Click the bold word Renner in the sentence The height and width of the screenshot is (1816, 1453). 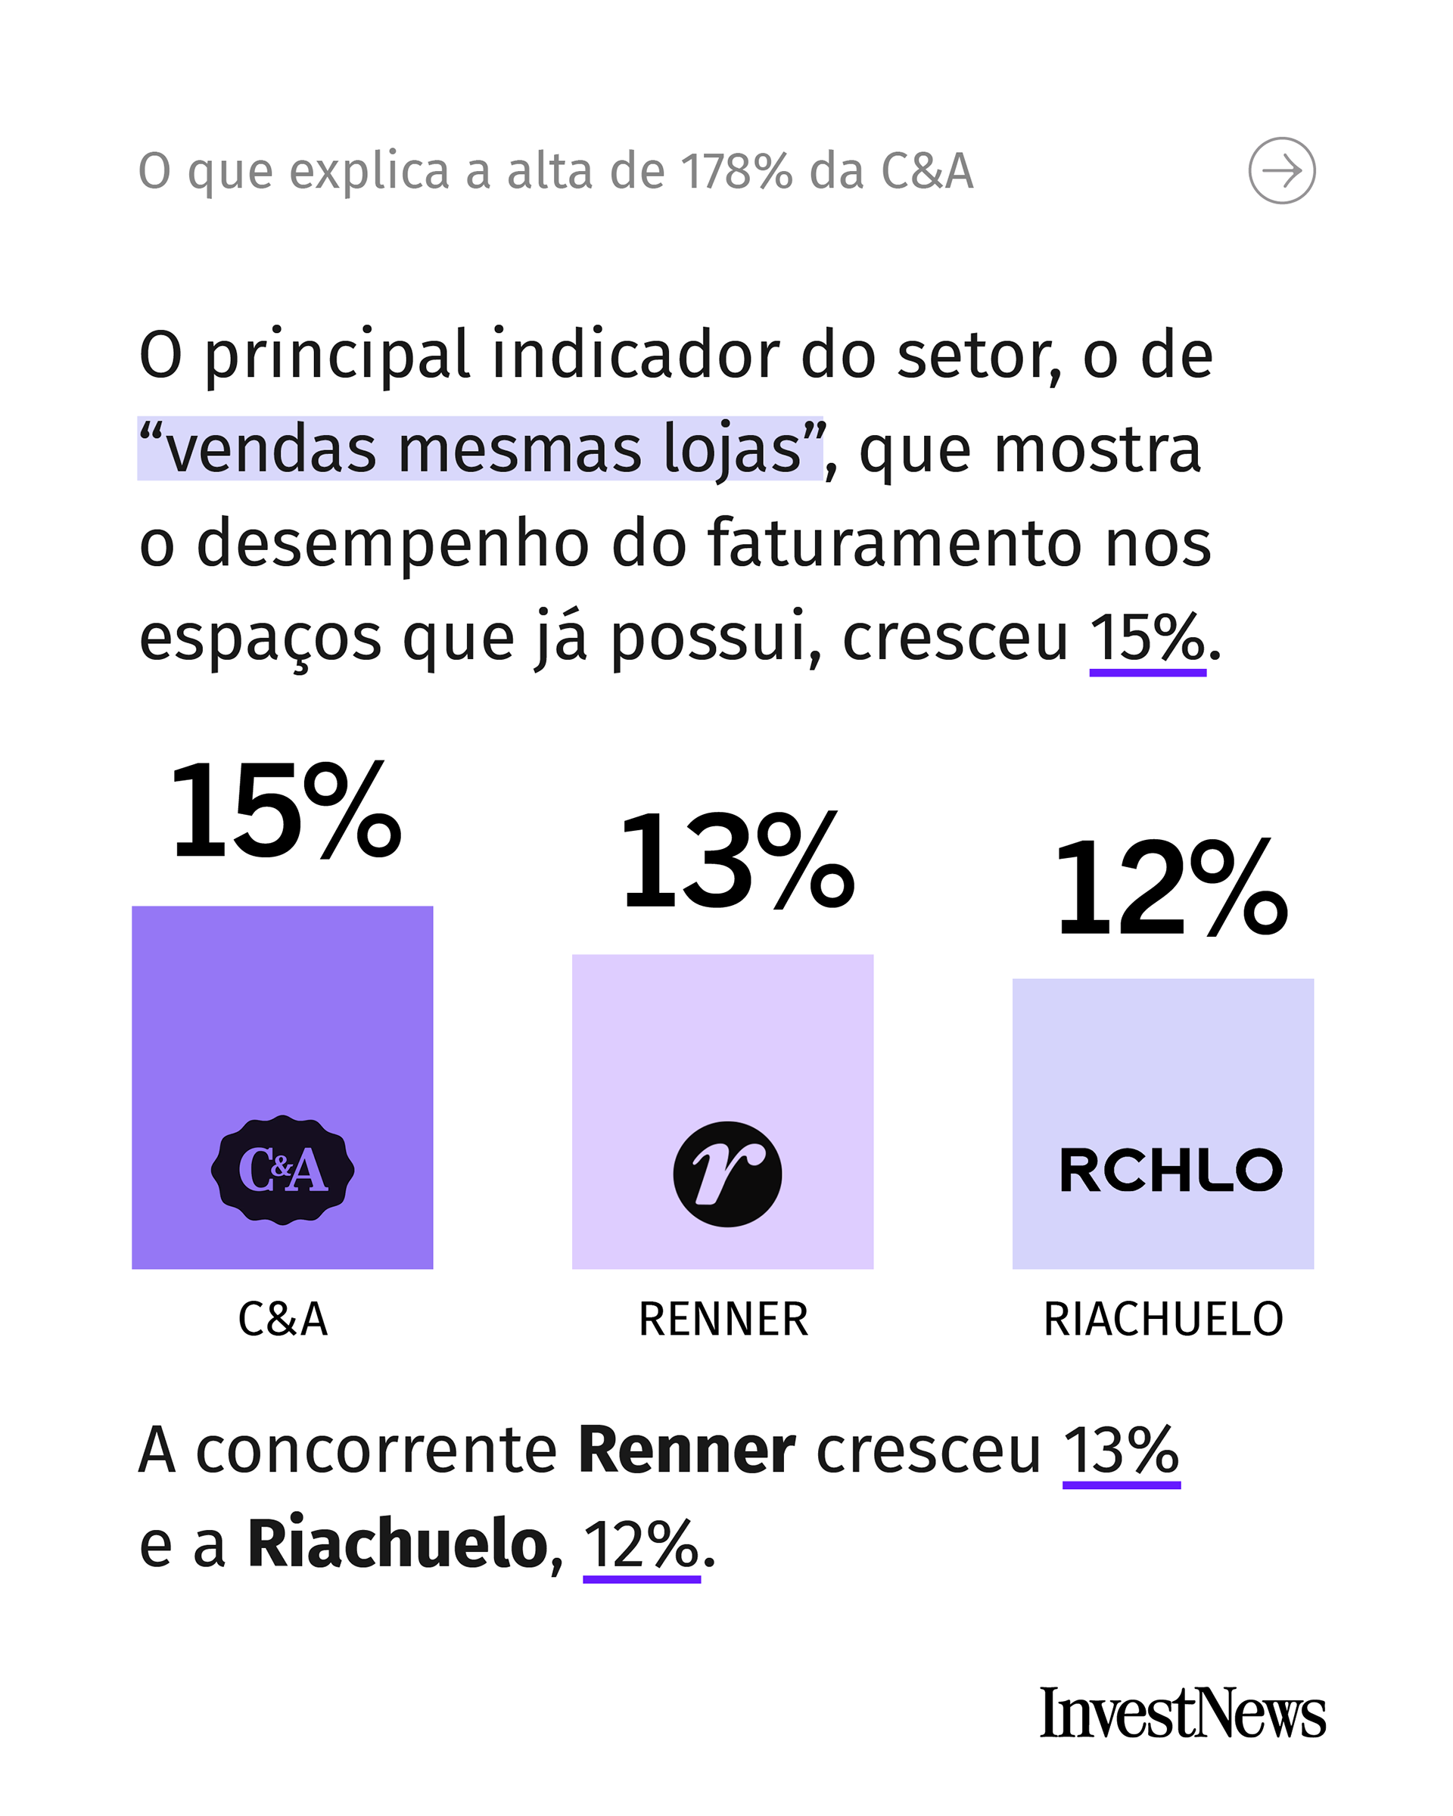pos(686,1451)
